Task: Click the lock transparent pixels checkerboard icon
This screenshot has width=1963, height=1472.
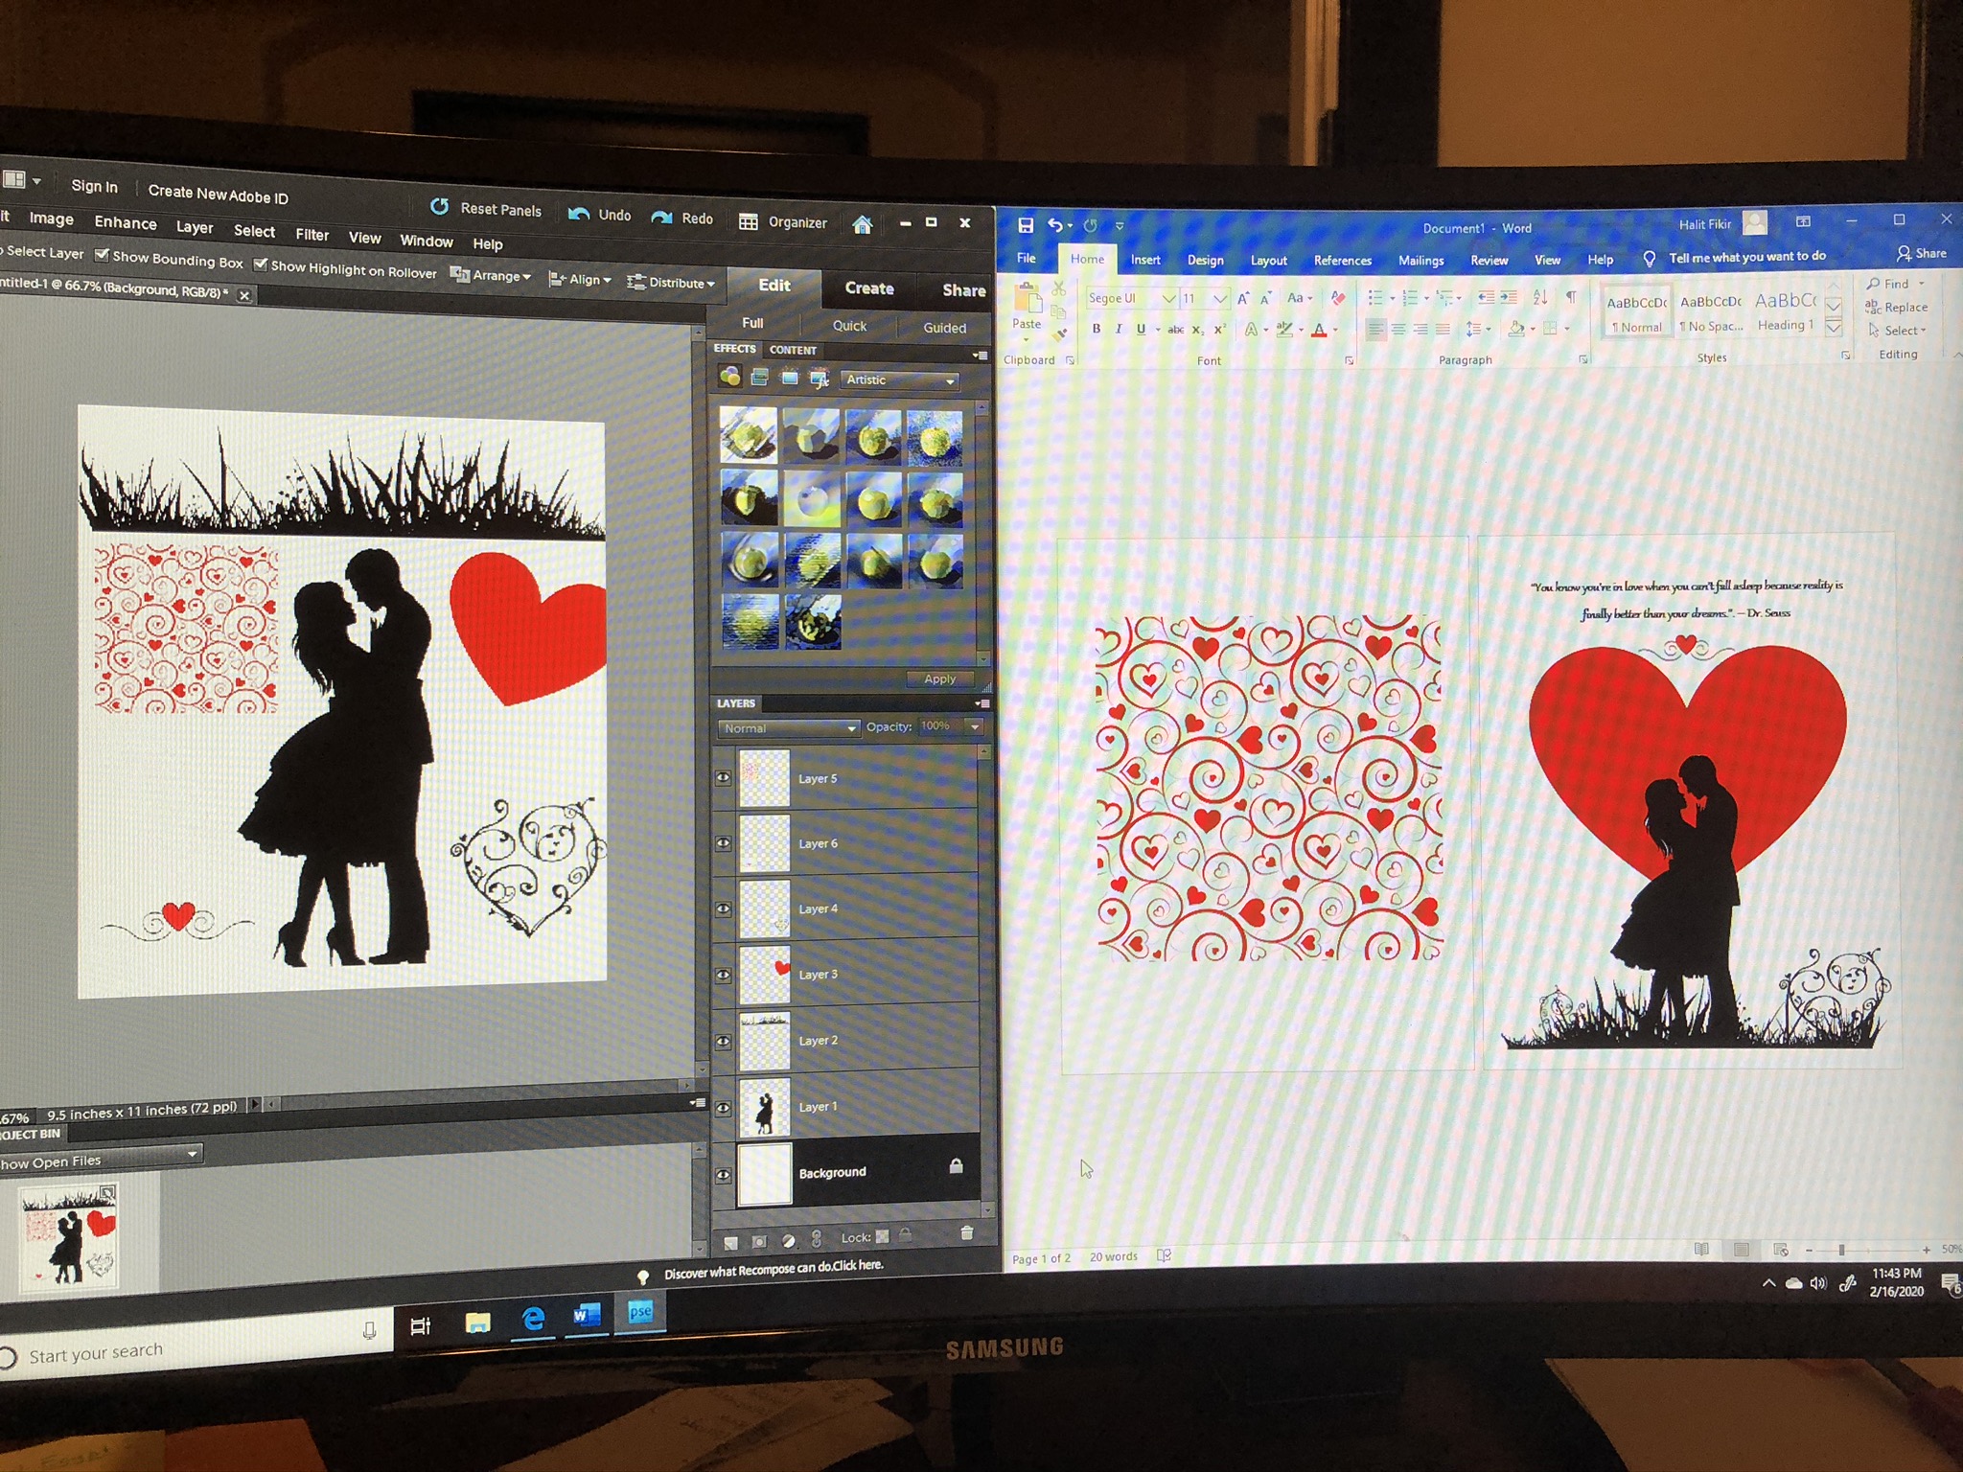Action: click(882, 1236)
